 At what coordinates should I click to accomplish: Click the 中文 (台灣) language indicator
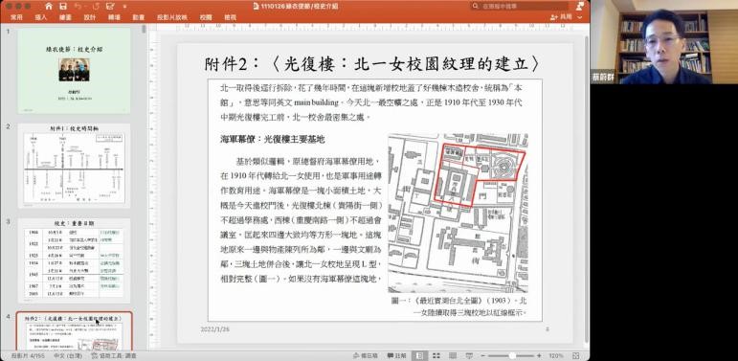pos(69,356)
